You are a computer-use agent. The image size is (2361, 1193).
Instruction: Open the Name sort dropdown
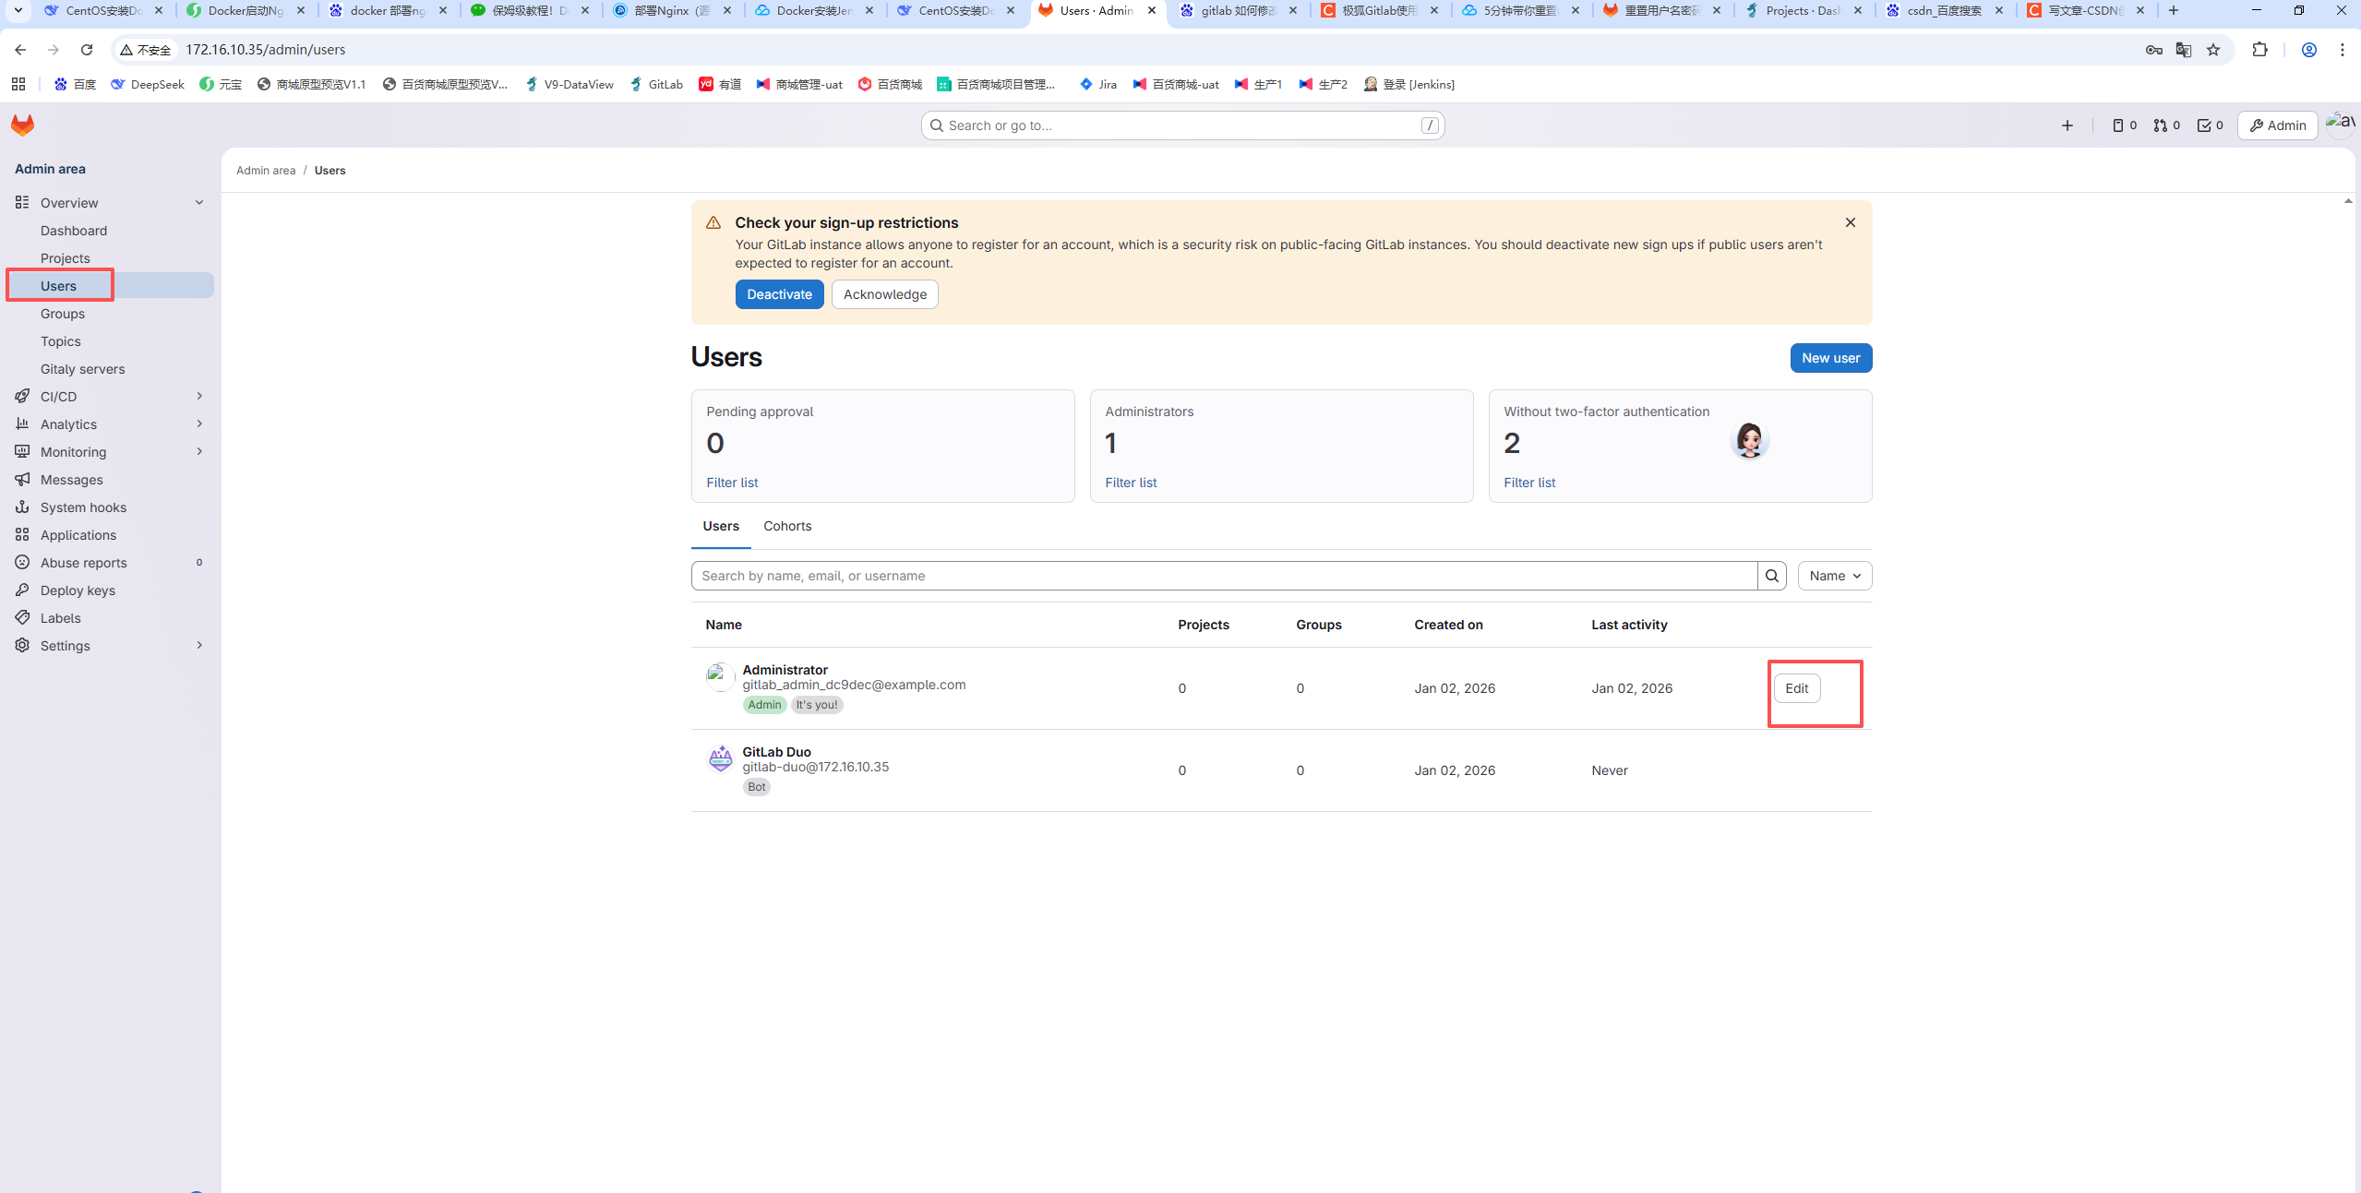point(1834,576)
